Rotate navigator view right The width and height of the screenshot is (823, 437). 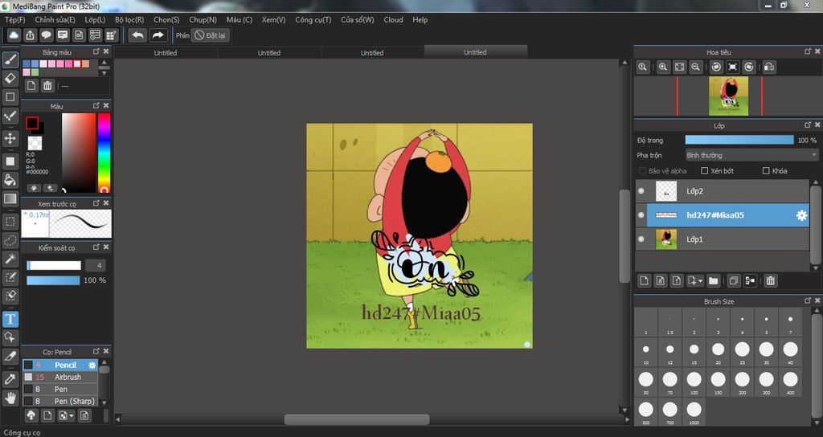pyautogui.click(x=749, y=67)
